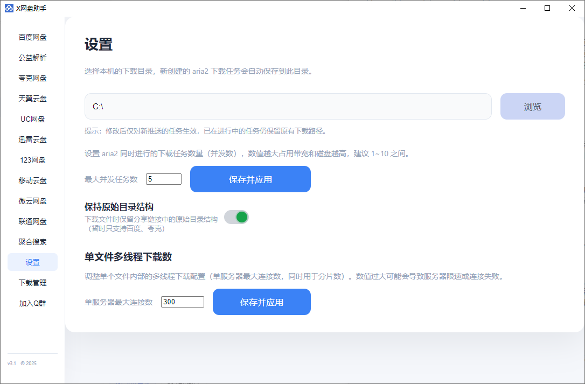Save and apply the 最大并发任务数 setting
This screenshot has width=585, height=384.
click(x=250, y=179)
